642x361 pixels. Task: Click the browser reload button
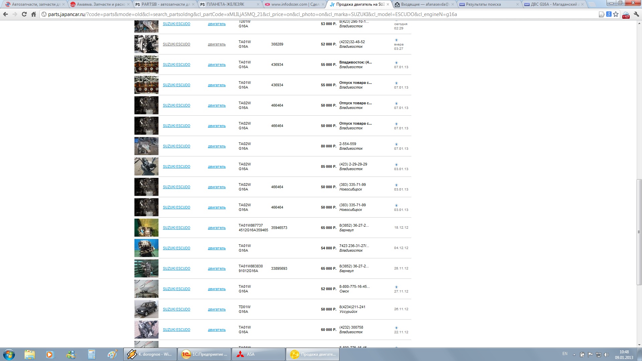[24, 14]
